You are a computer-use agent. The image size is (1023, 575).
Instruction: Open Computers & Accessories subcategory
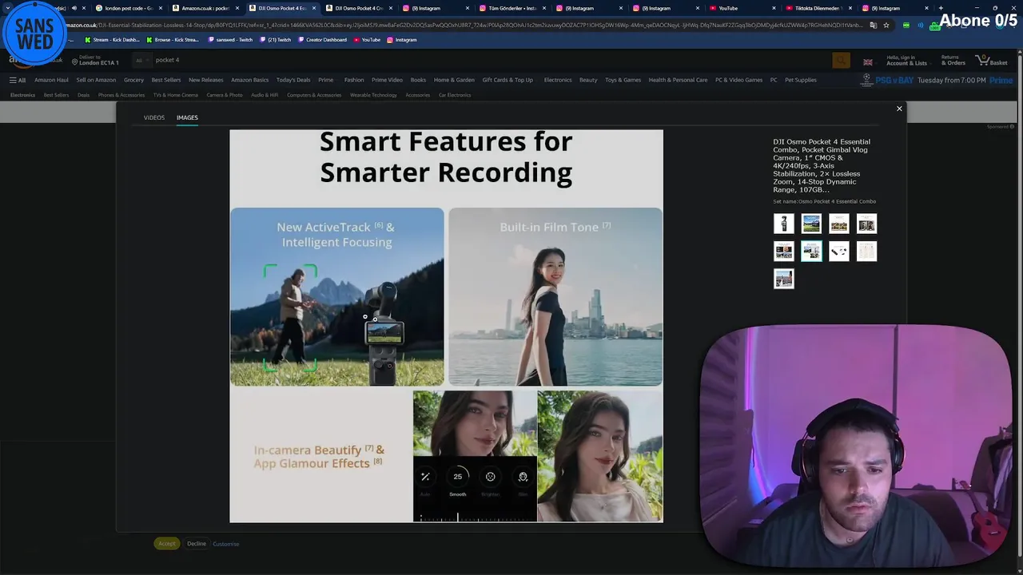pos(314,95)
